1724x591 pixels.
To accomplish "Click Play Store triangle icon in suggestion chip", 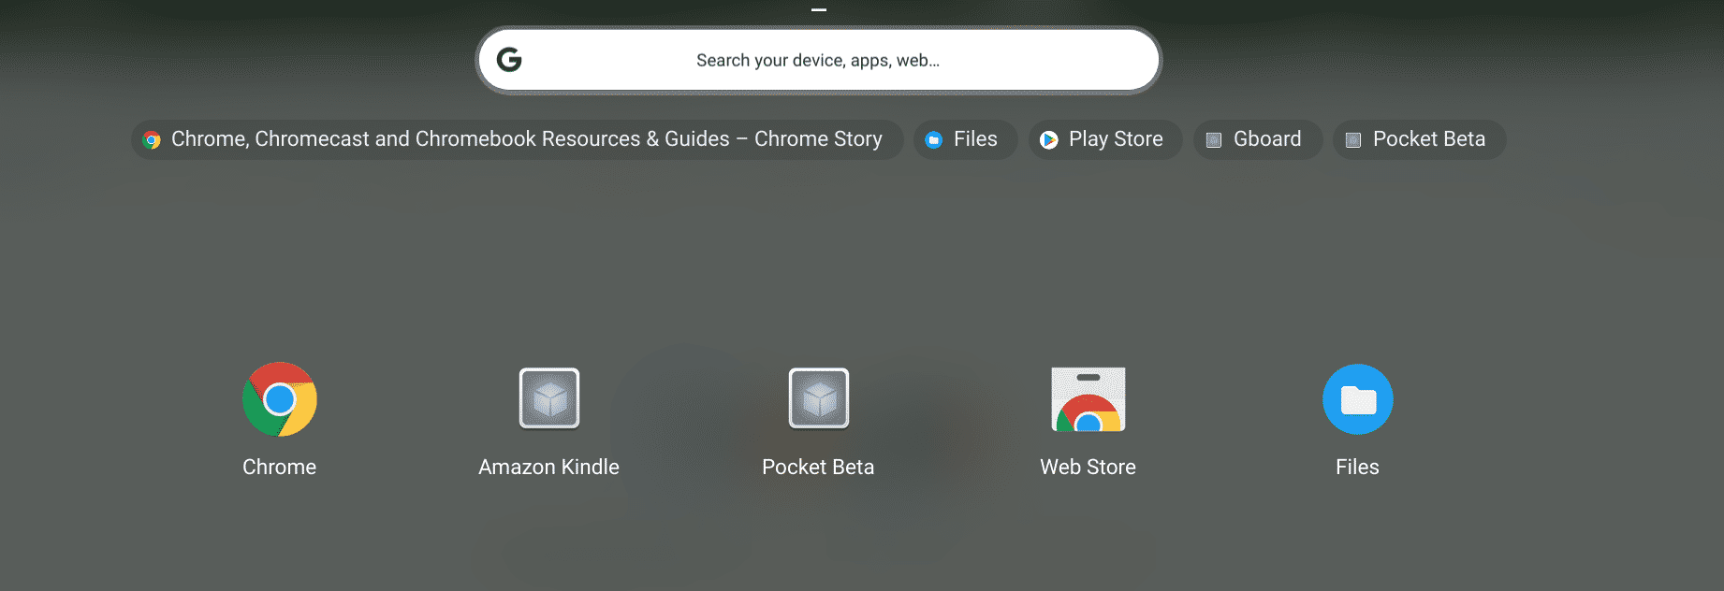I will coord(1049,139).
